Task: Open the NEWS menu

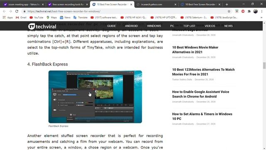Action: (x=228, y=26)
